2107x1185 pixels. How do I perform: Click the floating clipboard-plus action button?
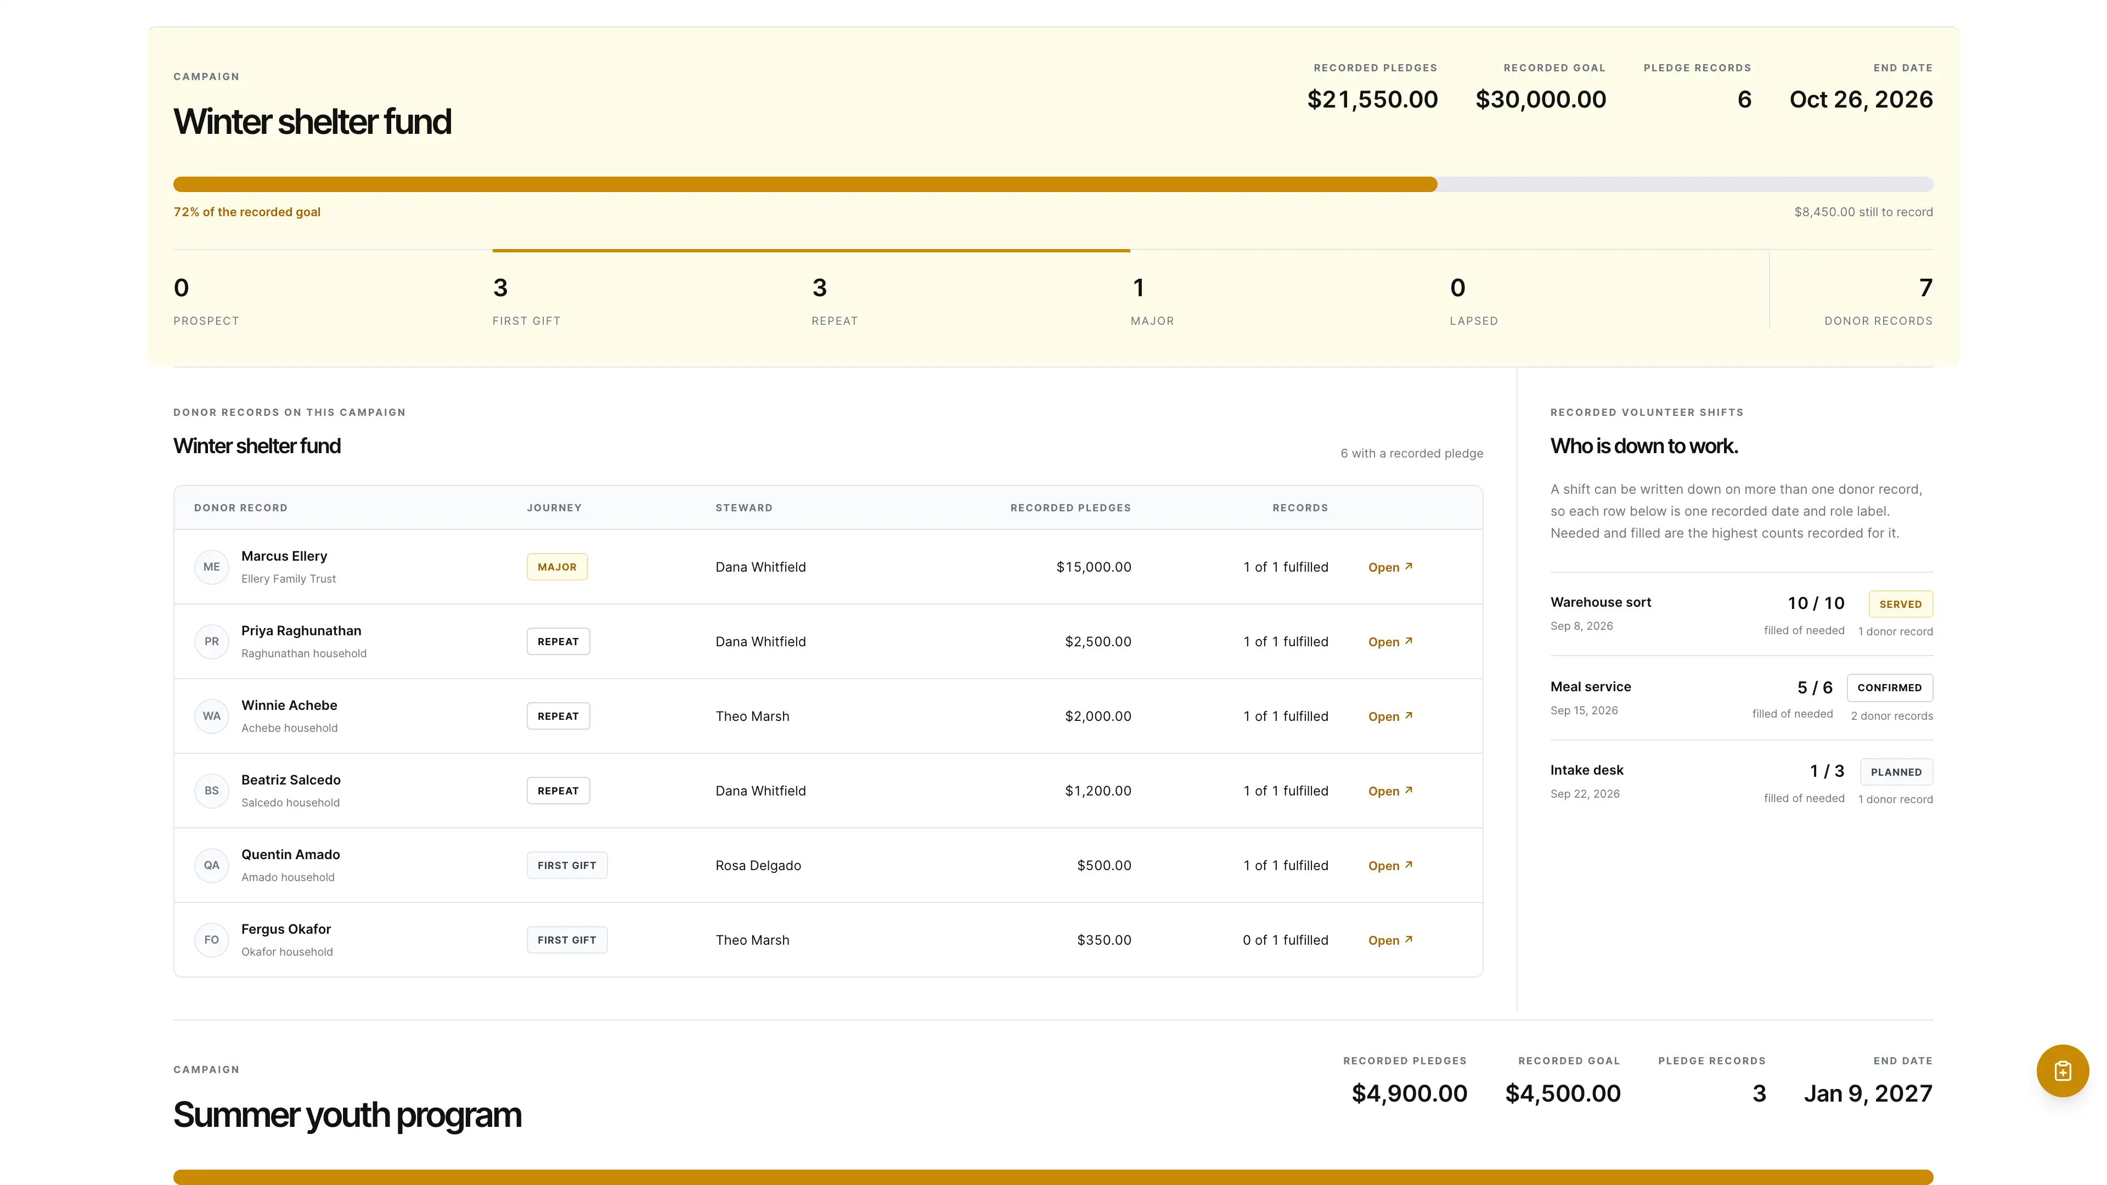[x=2062, y=1070]
